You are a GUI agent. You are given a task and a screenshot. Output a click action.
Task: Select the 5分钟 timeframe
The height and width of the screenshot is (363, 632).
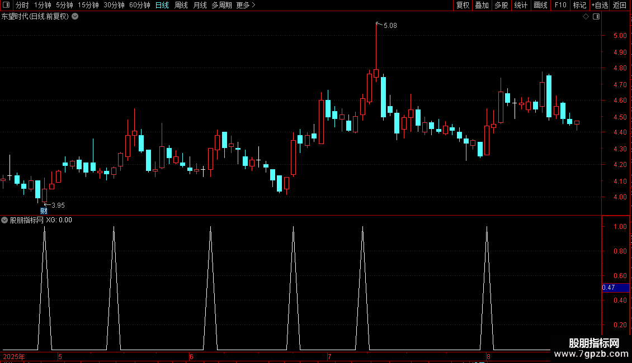64,5
